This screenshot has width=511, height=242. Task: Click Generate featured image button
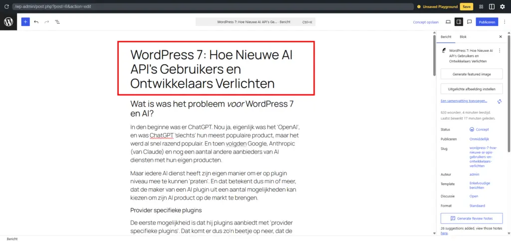(x=472, y=74)
